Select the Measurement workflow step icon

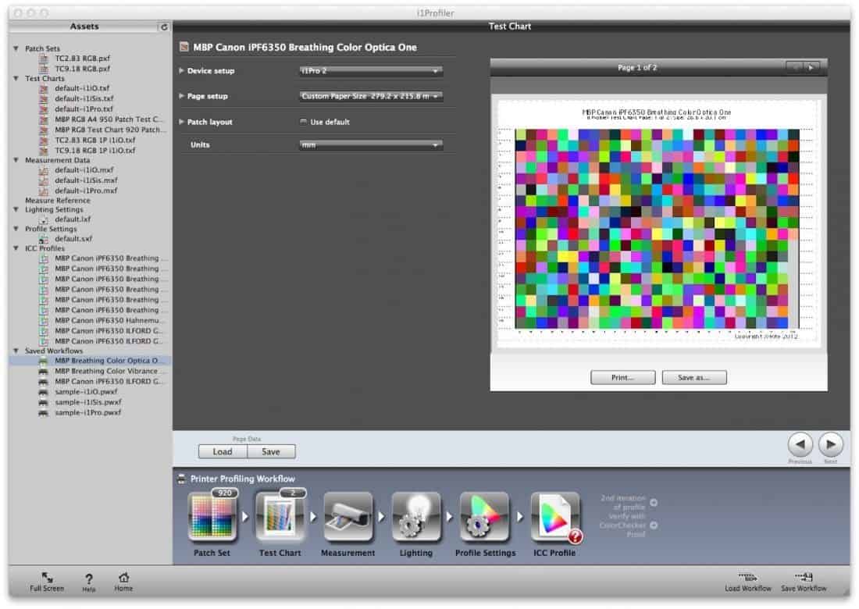coord(348,518)
